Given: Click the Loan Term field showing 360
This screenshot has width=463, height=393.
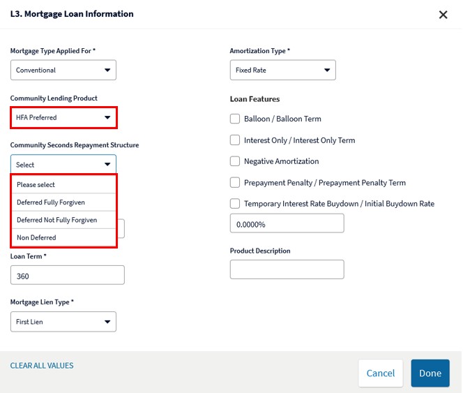Looking at the screenshot, I should (x=68, y=275).
